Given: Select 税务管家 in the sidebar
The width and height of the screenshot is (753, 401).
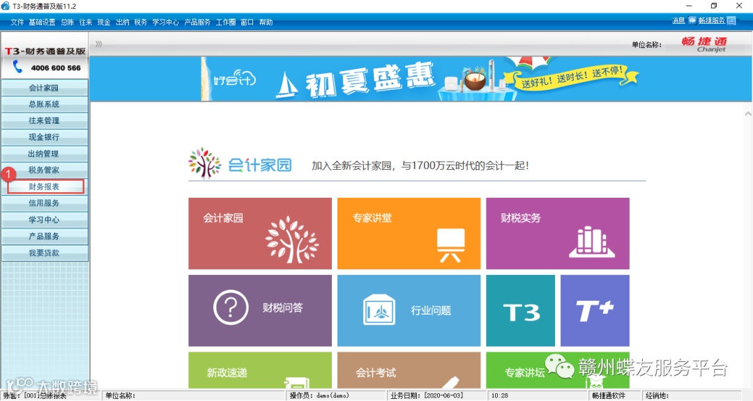Looking at the screenshot, I should (x=44, y=171).
